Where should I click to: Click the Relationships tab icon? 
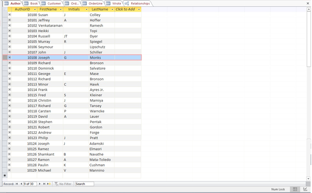[x=127, y=3]
